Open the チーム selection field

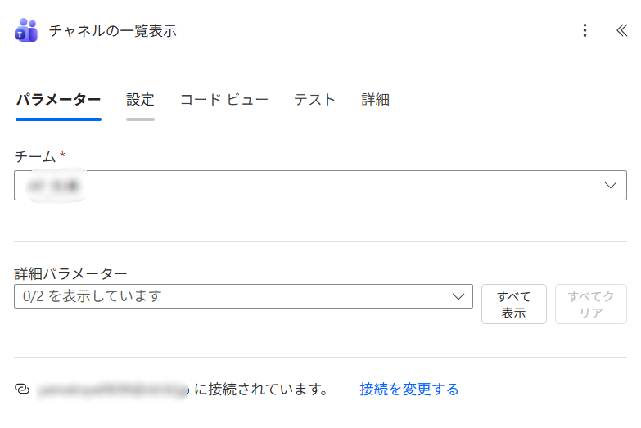pos(311,186)
